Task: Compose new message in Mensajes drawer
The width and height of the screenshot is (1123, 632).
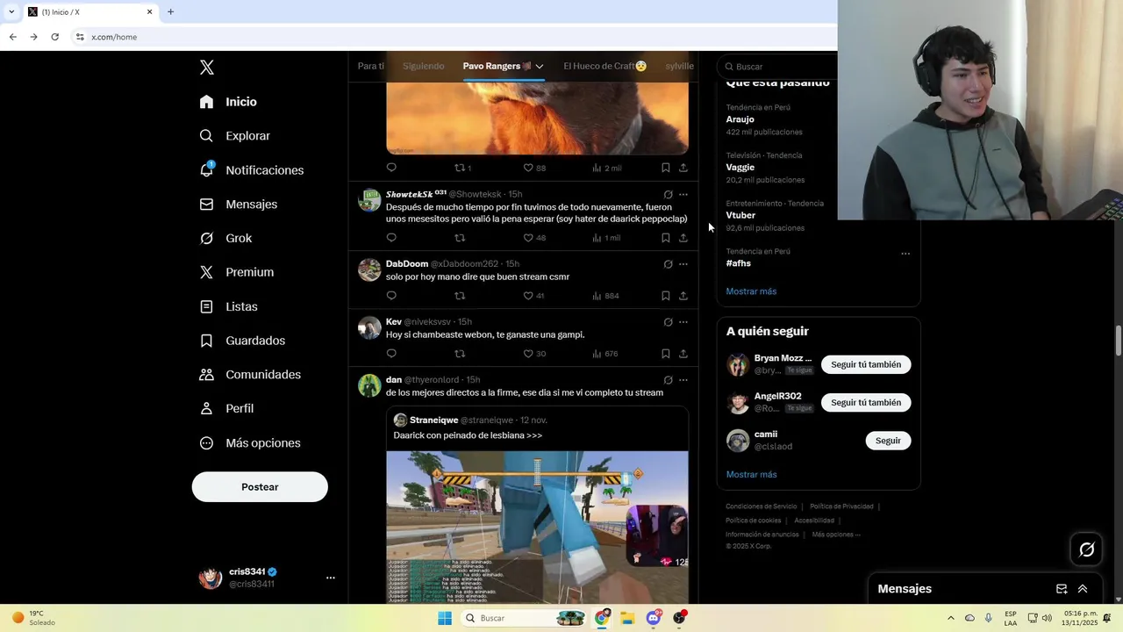Action: pyautogui.click(x=1062, y=589)
